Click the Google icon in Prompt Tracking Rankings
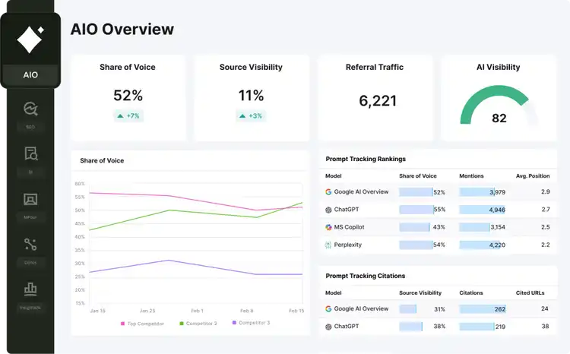 click(x=328, y=192)
